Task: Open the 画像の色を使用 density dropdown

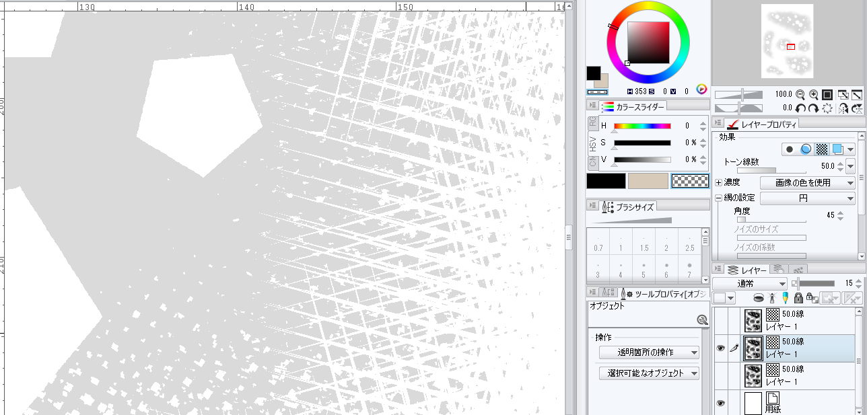Action: click(808, 182)
